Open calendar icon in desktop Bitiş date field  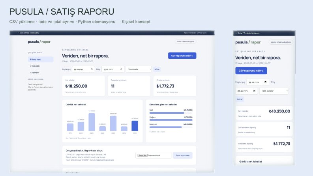[121, 69]
